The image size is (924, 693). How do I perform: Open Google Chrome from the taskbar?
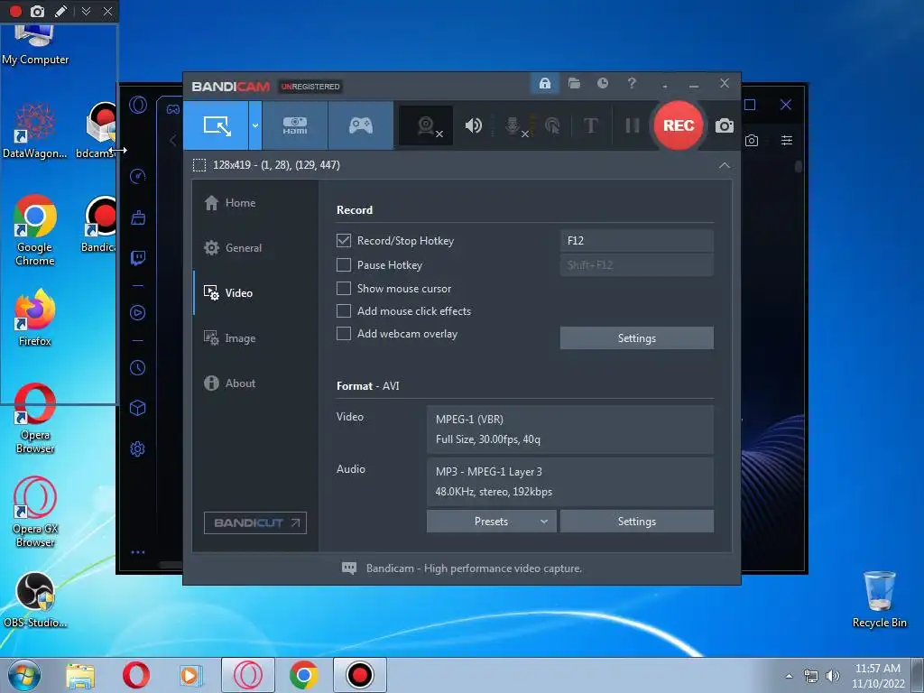304,675
